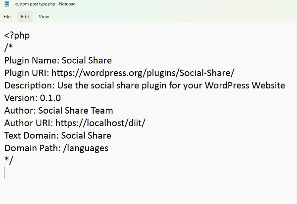Viewport: 297px width, 204px height.
Task: Click the 'Domain Path: /languages' line
Action: point(56,148)
